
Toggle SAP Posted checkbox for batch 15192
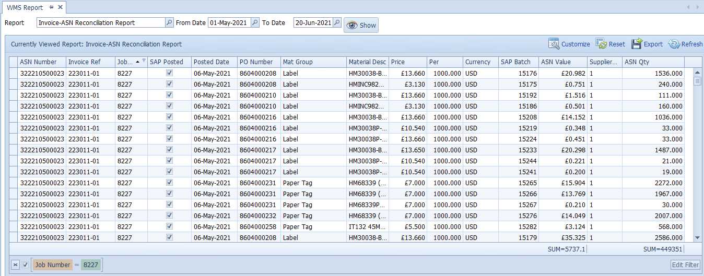pos(169,95)
